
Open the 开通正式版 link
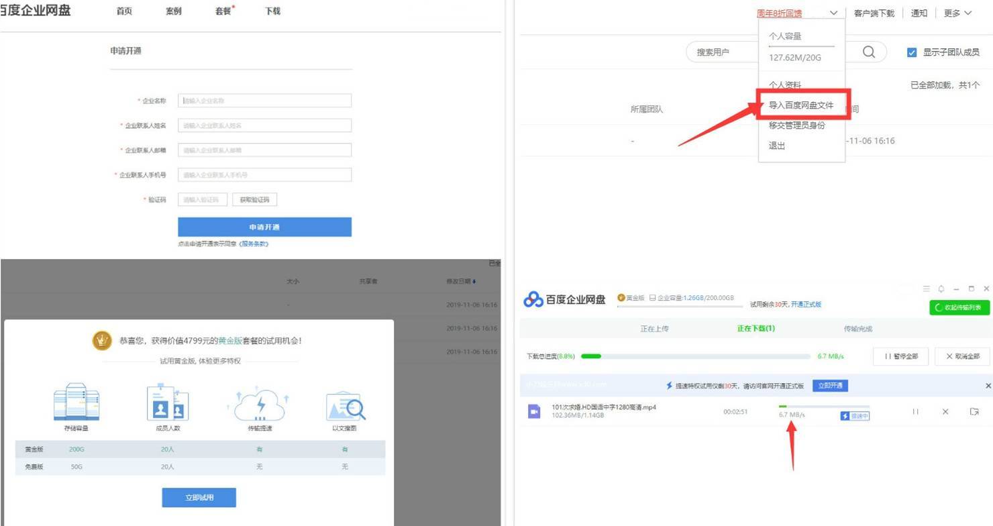806,304
